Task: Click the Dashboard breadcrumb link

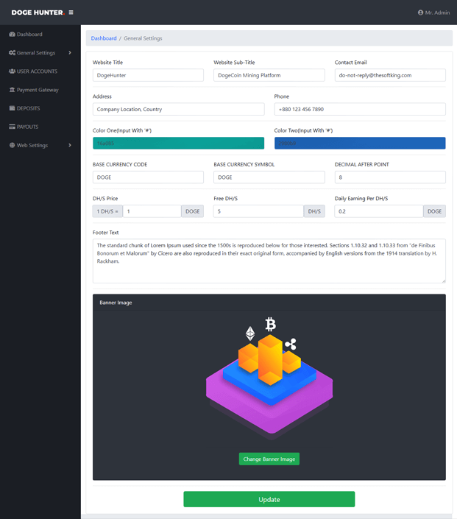Action: click(x=104, y=38)
